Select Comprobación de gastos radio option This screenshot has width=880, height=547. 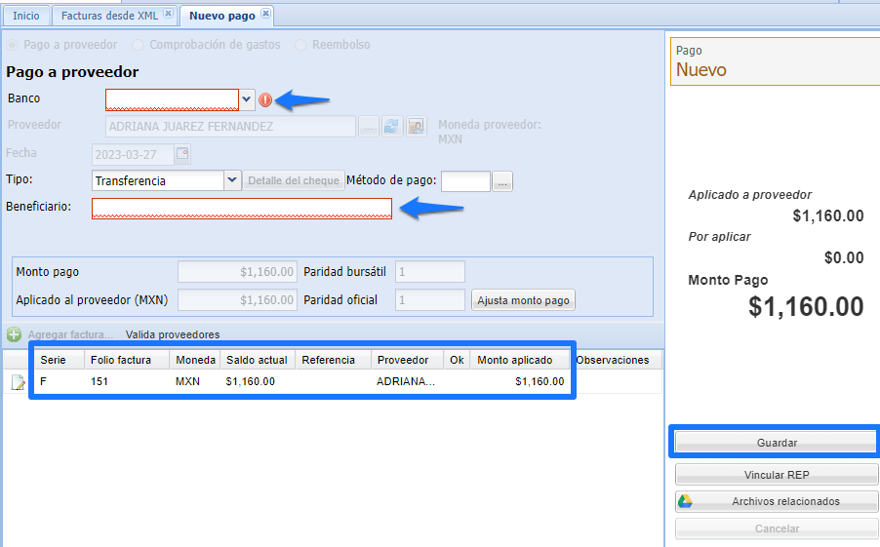tap(138, 45)
